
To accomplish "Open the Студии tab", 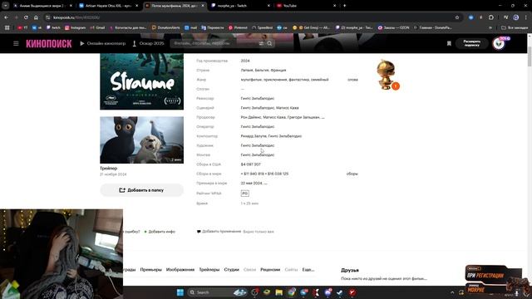I will 231,269.
